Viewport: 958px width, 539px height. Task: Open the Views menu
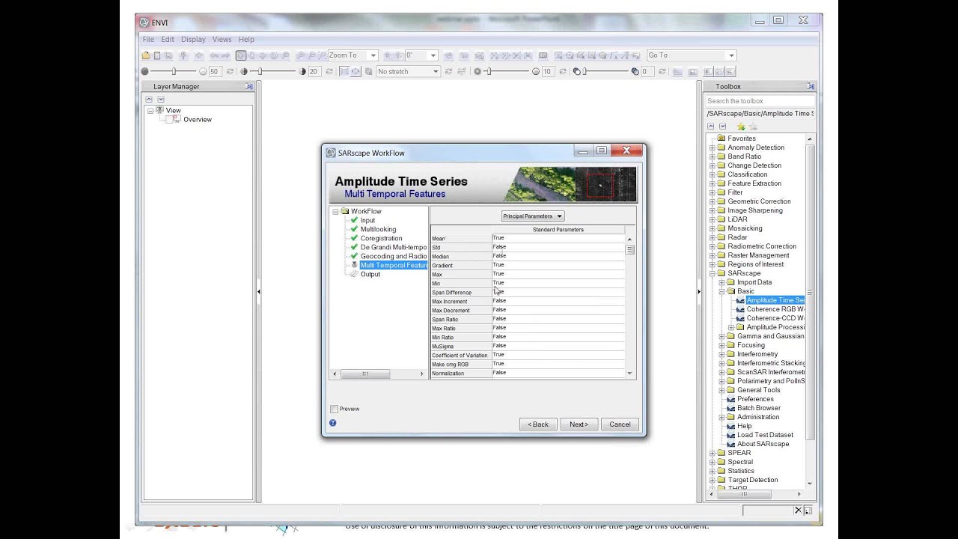222,39
